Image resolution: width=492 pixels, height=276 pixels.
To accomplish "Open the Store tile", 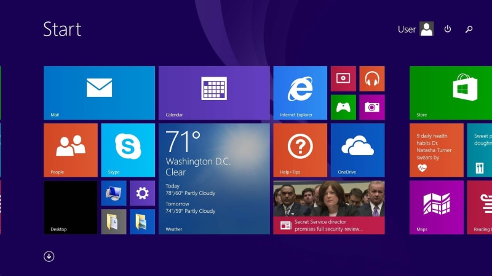I will point(451,93).
